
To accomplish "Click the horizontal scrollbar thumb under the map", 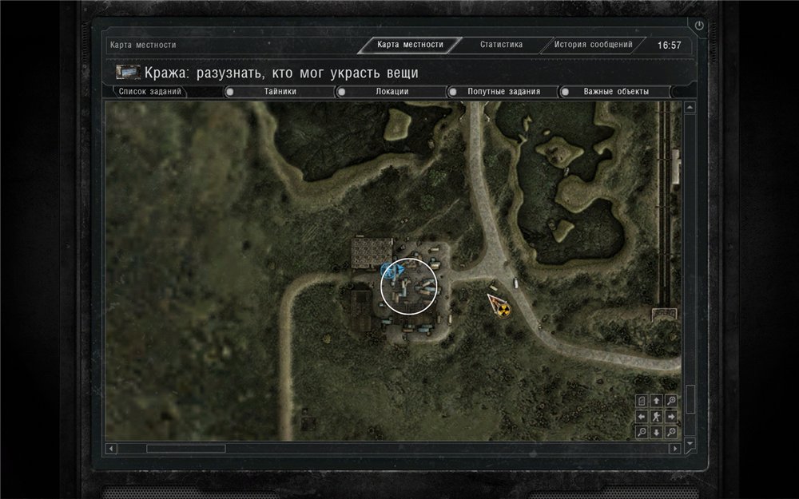I will [185, 449].
